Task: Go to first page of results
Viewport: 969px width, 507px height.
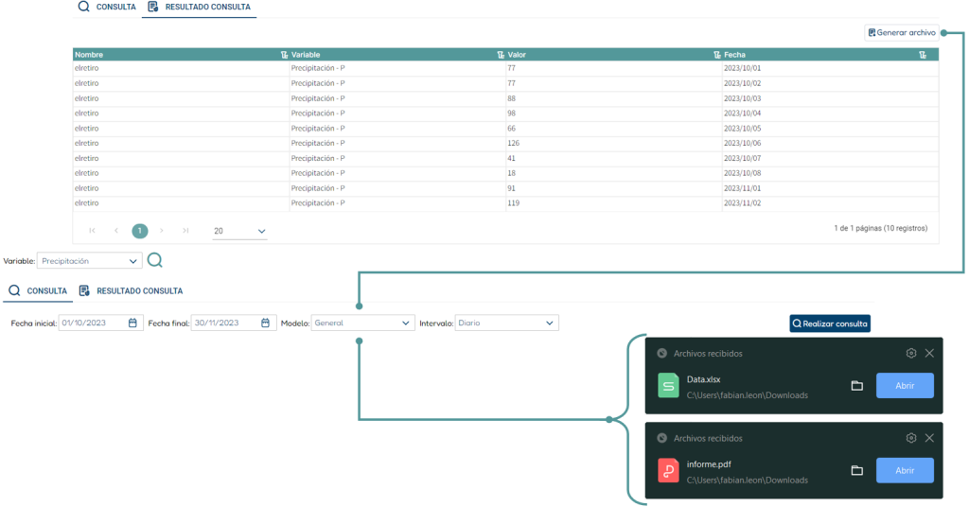Action: tap(92, 231)
